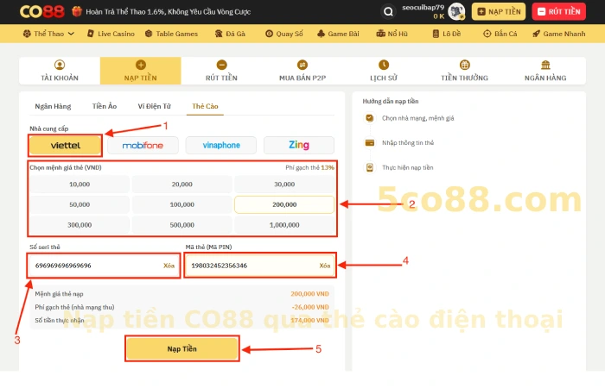Viewport: 605px width, 388px height.
Task: Click the 174,000 VND received amount
Action: click(309, 320)
